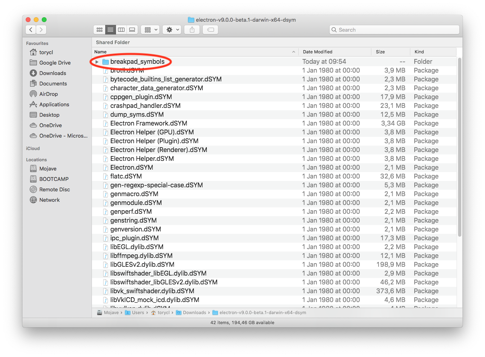Click the Edit Tags toolbar button
Screen dimensions: 485x357
210,30
